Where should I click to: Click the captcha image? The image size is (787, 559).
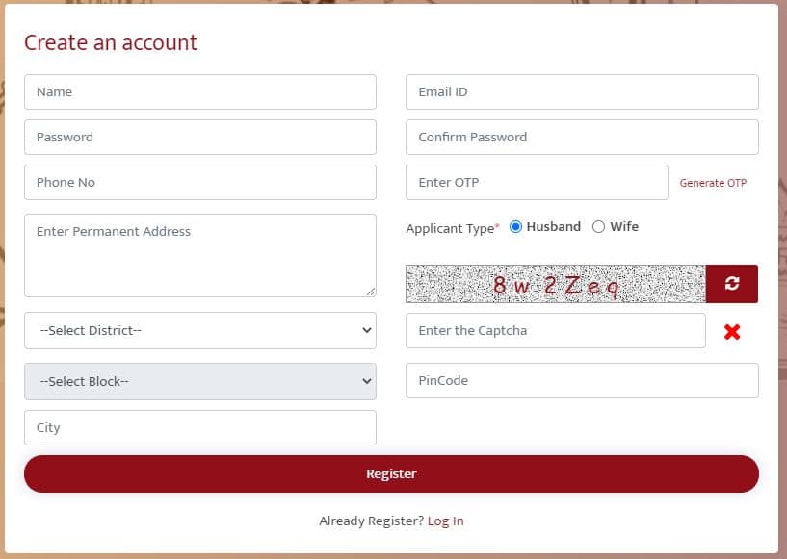pyautogui.click(x=556, y=284)
